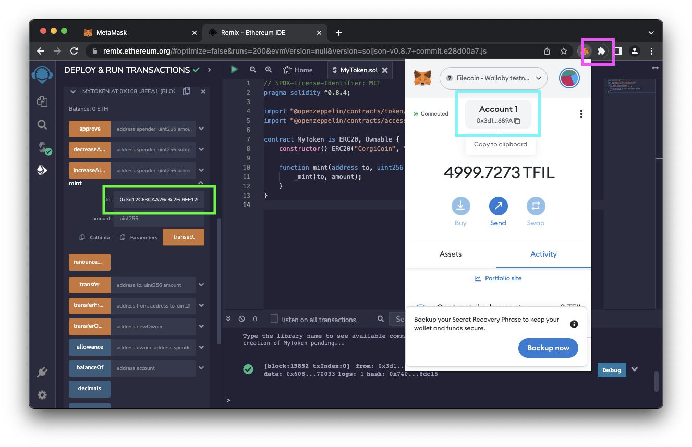Open the Portfolio site link
This screenshot has height=447, width=692.
pos(498,278)
